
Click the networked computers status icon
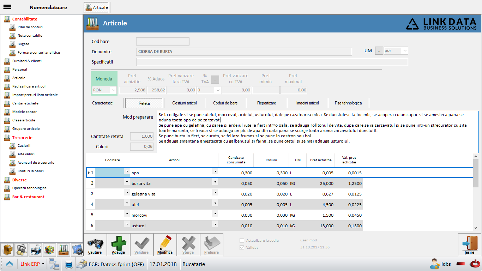[x=54, y=264]
